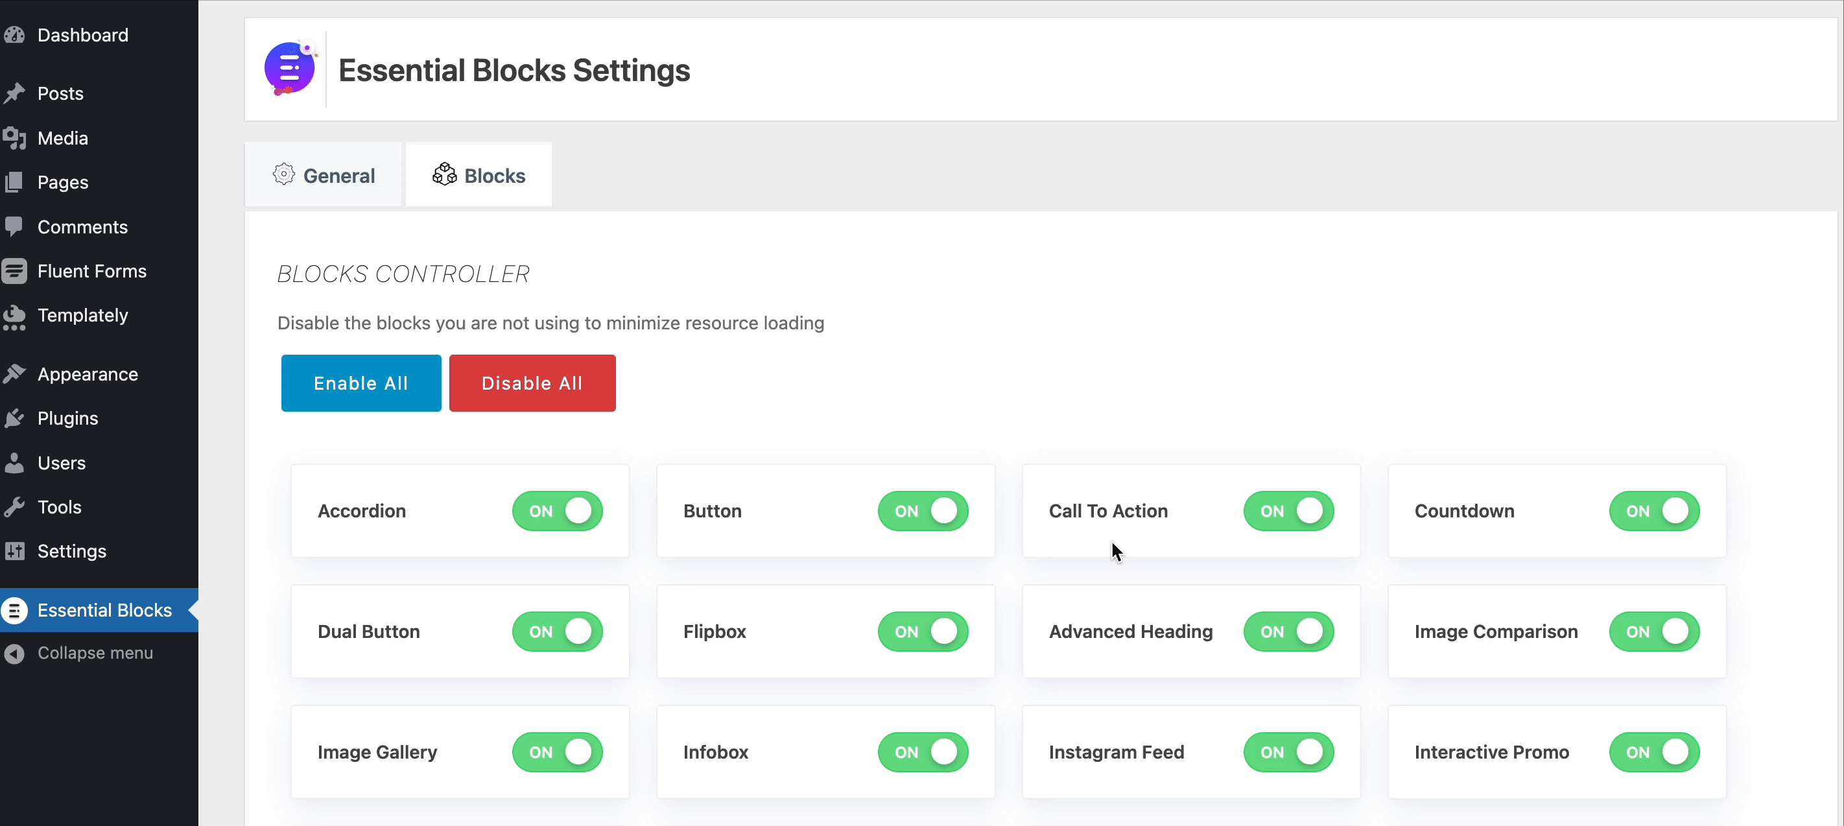
Task: Open the Tools menu item
Action: [99, 507]
